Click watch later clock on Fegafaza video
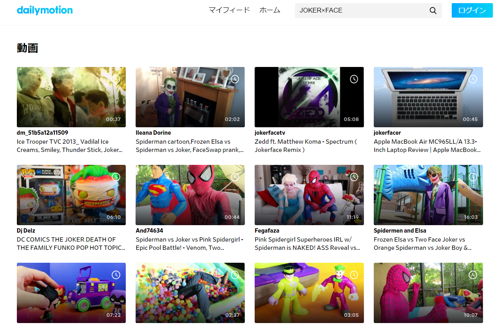Screen dimensions: 496x325 click(x=354, y=177)
